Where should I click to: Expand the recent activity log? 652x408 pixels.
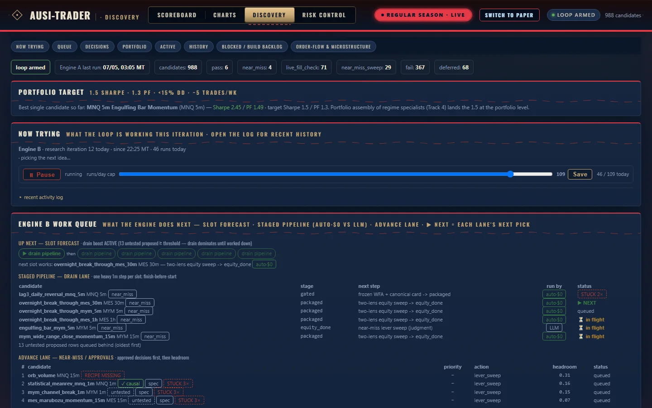coord(41,197)
